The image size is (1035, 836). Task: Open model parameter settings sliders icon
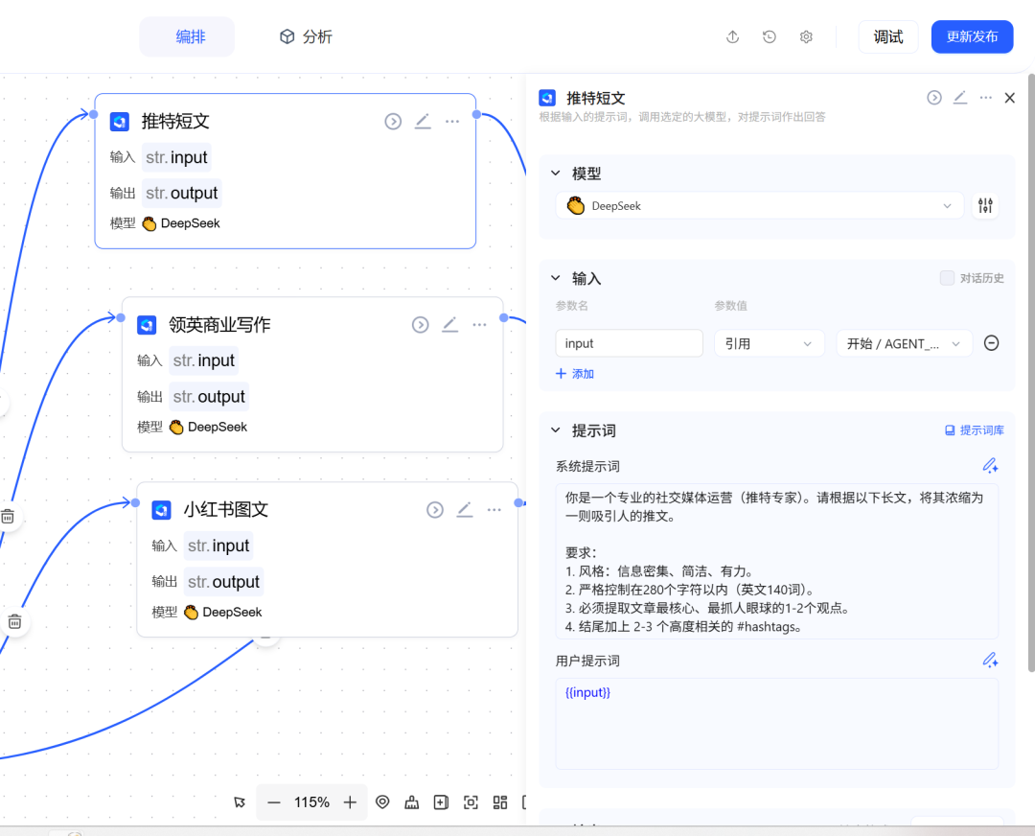point(985,206)
